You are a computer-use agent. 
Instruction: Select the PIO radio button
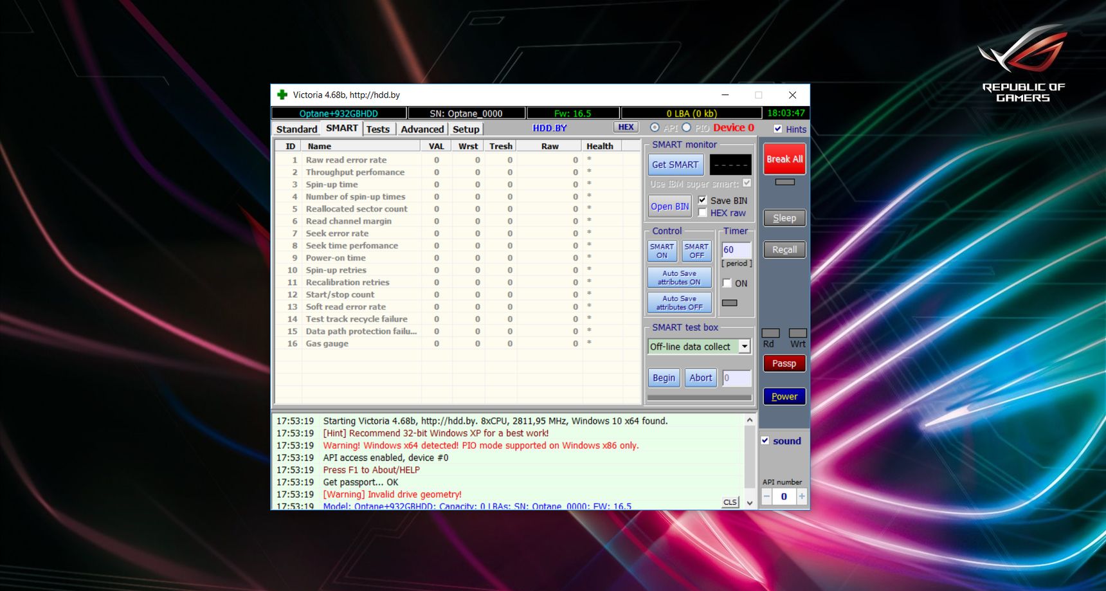click(x=687, y=127)
